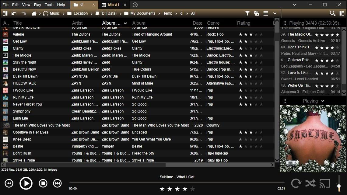Toggle the left sidebar panel icon

click(5, 13)
